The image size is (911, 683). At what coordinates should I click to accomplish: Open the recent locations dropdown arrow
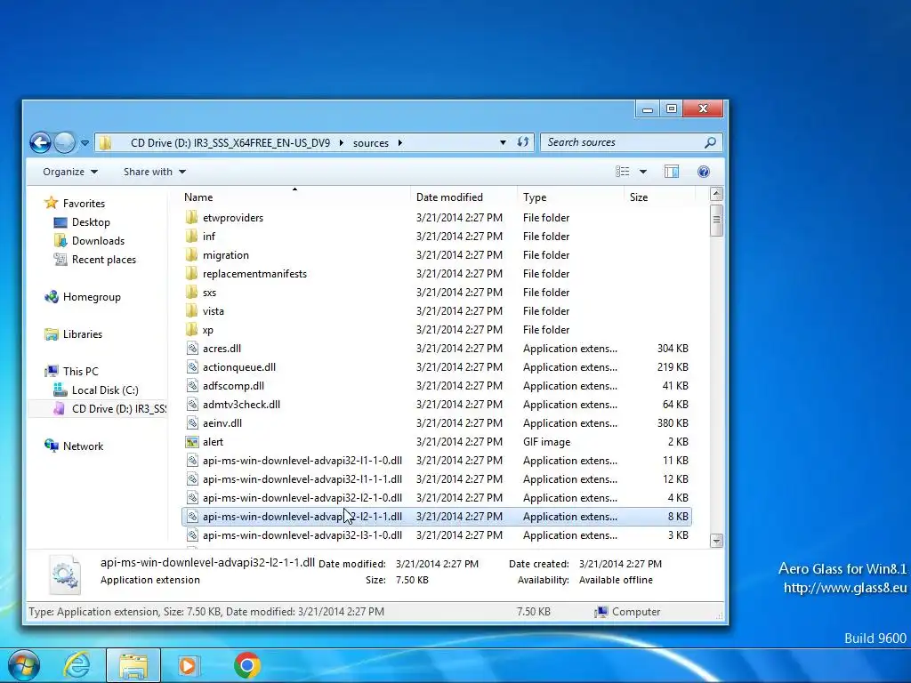pyautogui.click(x=85, y=143)
